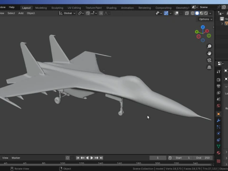Toggle show overlays button
The image size is (228, 171).
tap(176, 13)
